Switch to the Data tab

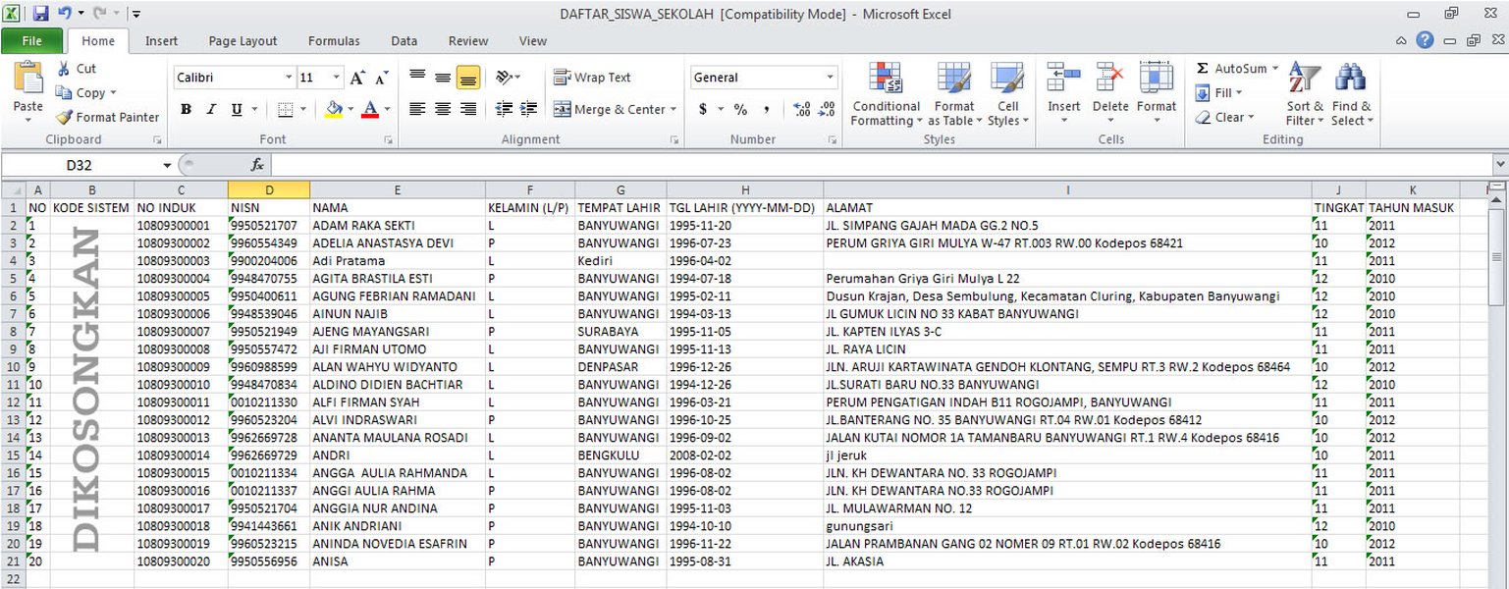[404, 41]
